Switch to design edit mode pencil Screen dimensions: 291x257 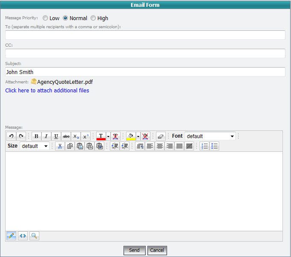[11, 236]
